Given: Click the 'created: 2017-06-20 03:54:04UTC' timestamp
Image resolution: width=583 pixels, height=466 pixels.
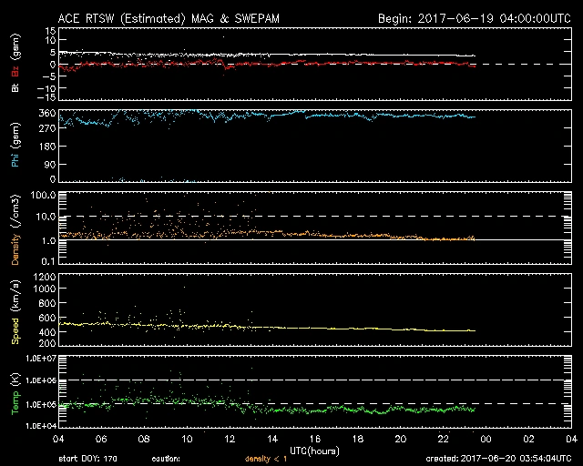Looking at the screenshot, I should coord(498,459).
